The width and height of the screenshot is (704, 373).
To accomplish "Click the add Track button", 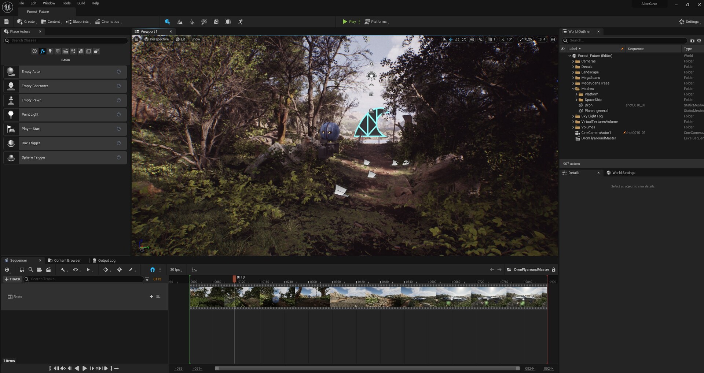I will (12, 279).
